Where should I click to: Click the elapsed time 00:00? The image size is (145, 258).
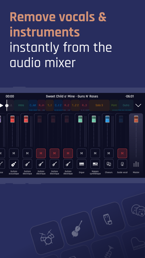coord(10,96)
